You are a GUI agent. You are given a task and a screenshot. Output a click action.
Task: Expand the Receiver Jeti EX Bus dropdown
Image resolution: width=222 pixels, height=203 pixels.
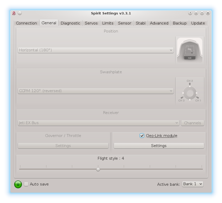[x=98, y=123]
